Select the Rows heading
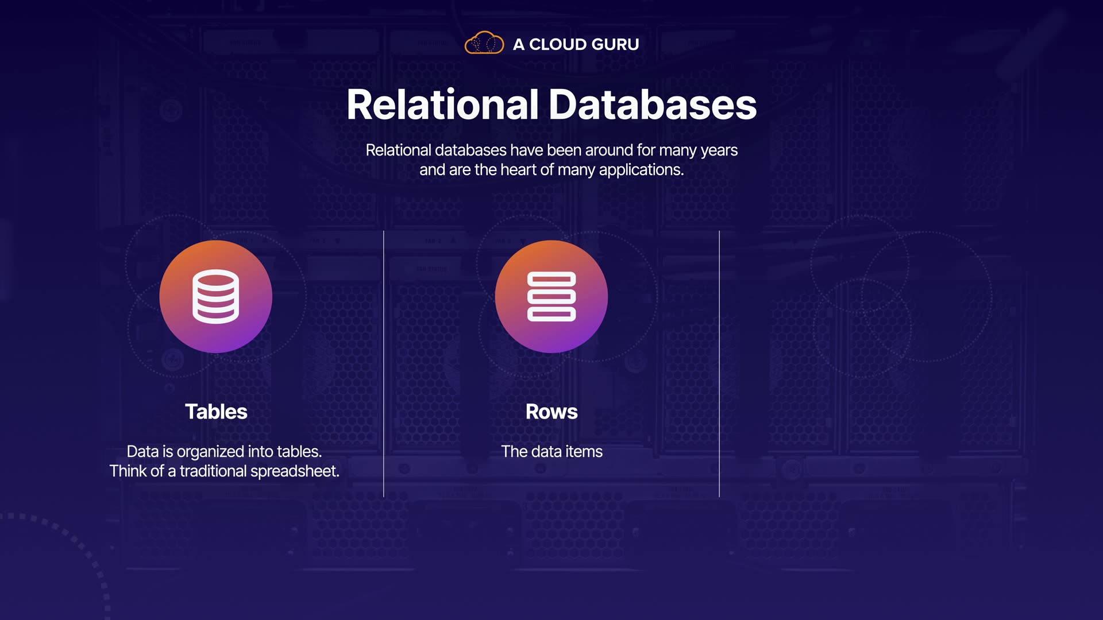Screen dimensions: 1103x620 pos(551,412)
